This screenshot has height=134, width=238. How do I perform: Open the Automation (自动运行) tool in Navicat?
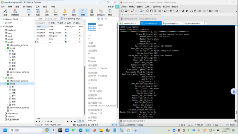[x=101, y=12]
